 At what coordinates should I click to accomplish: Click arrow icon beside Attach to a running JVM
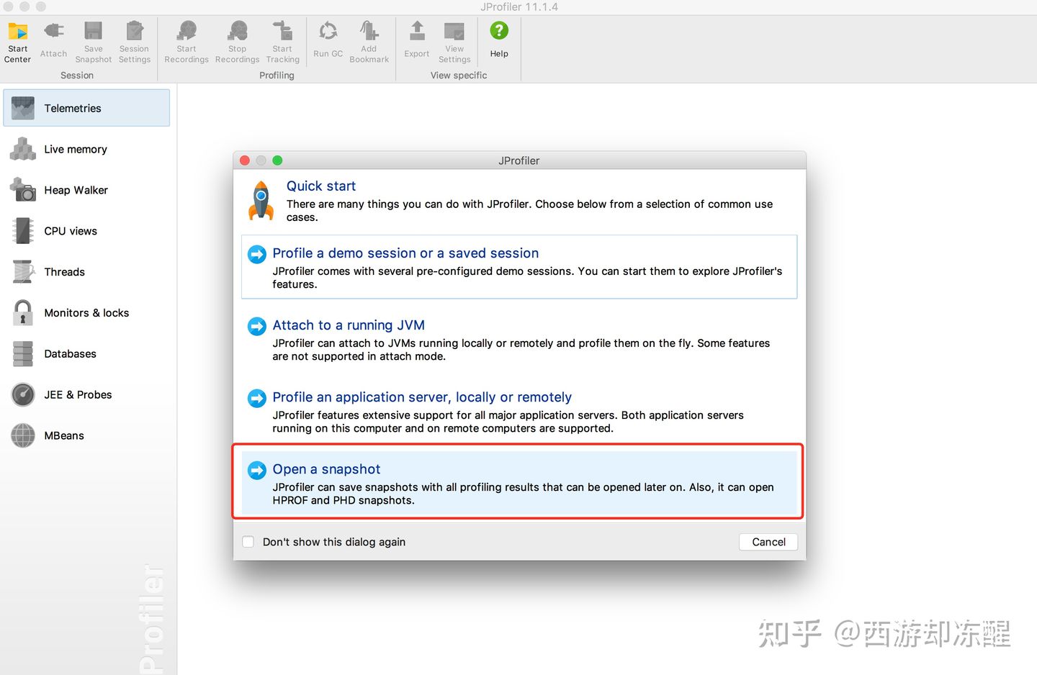point(257,326)
